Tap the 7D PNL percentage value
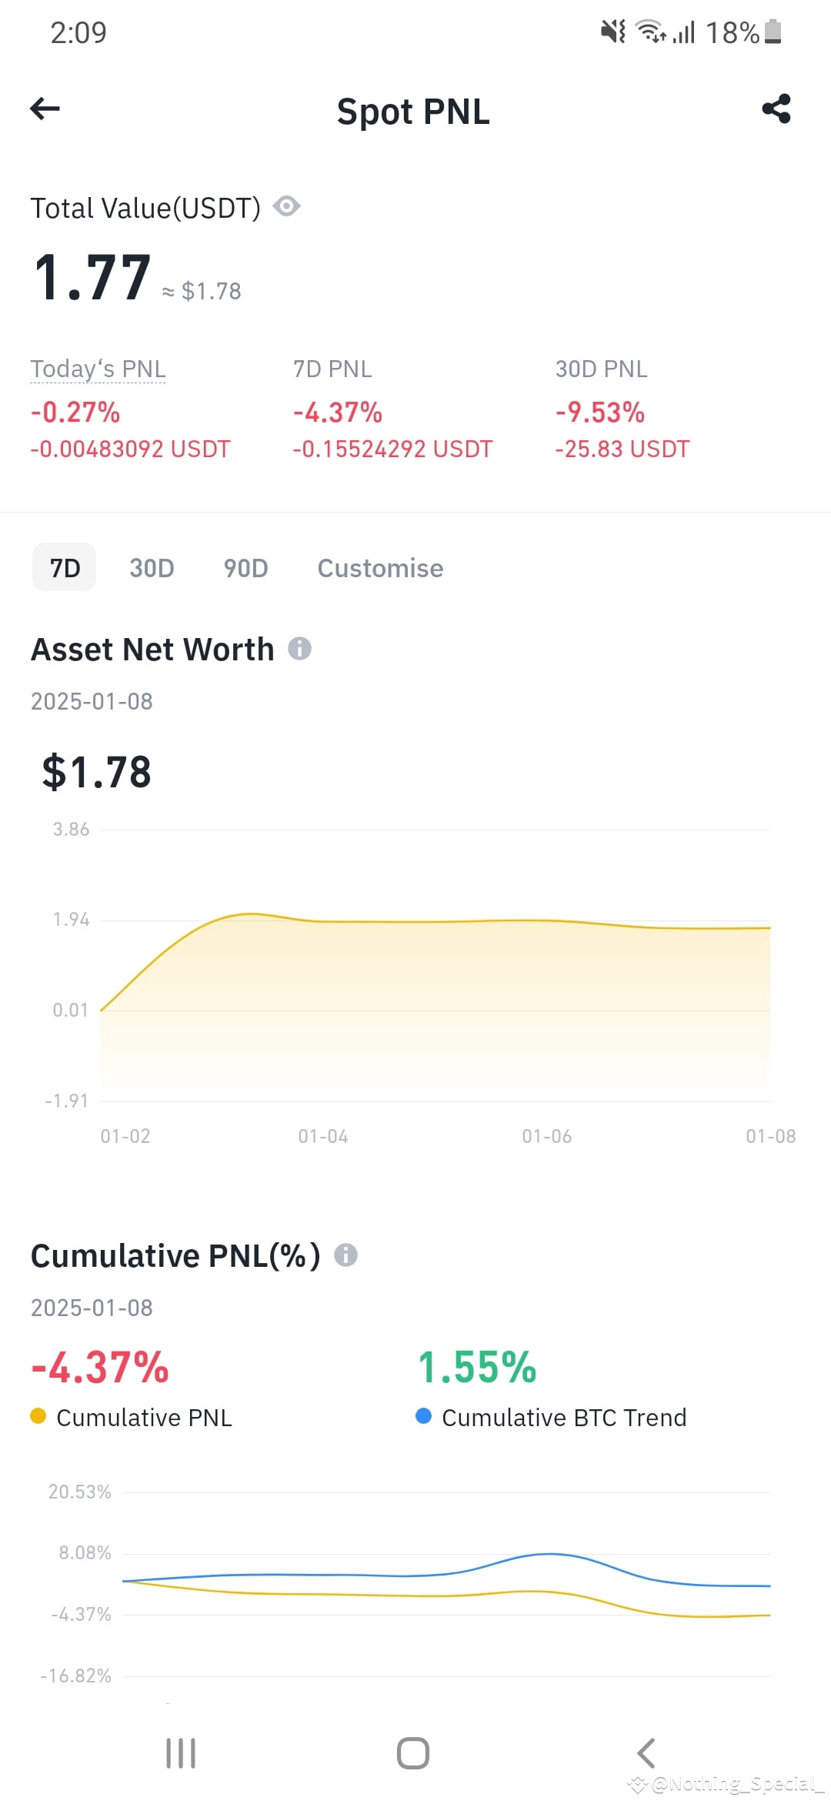The image size is (831, 1801). pyautogui.click(x=337, y=413)
